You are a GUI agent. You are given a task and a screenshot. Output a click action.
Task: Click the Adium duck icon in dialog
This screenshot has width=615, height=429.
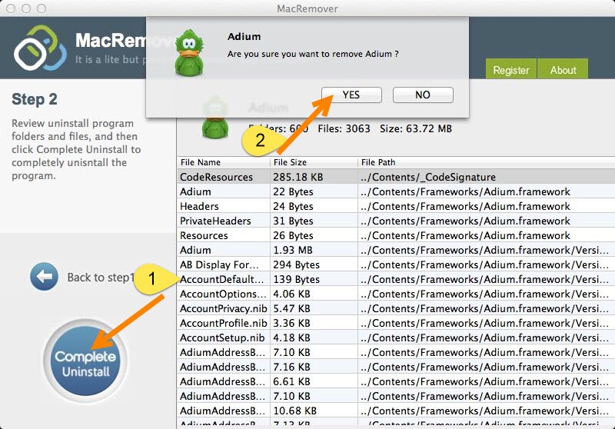(189, 53)
